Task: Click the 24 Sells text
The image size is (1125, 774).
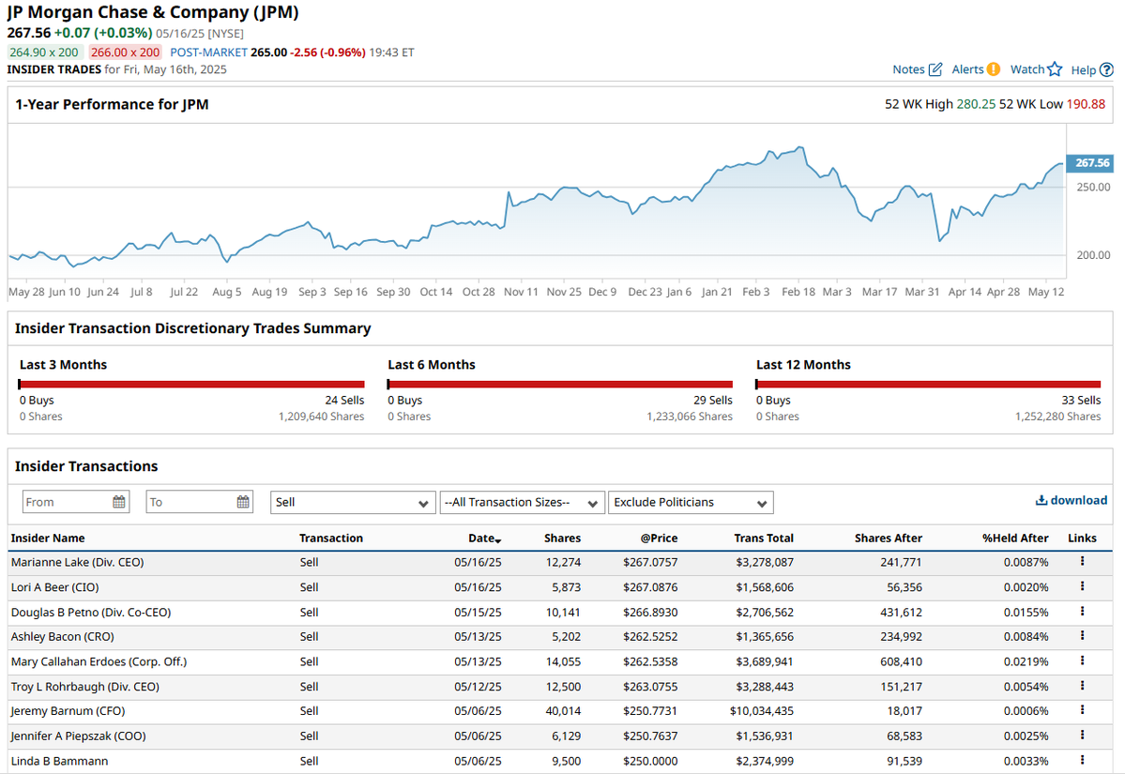Action: coord(344,401)
